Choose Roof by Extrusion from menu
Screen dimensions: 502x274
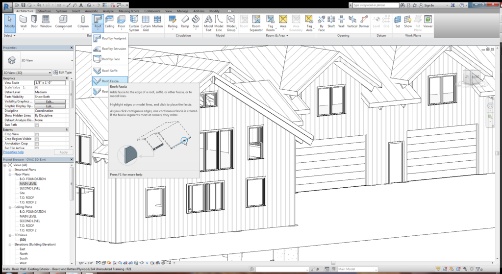tap(110, 49)
